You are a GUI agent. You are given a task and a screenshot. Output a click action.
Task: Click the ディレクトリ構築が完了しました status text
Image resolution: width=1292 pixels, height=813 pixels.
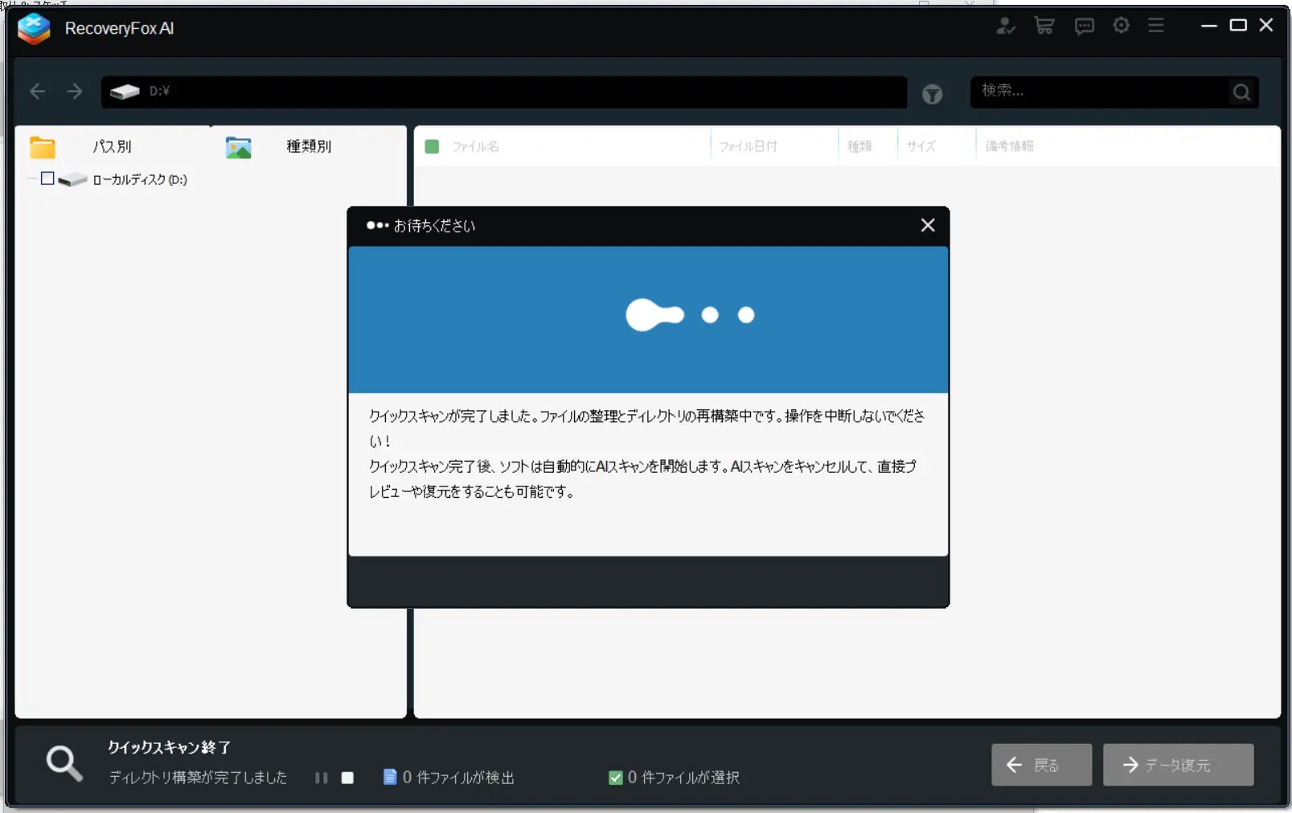pyautogui.click(x=198, y=778)
